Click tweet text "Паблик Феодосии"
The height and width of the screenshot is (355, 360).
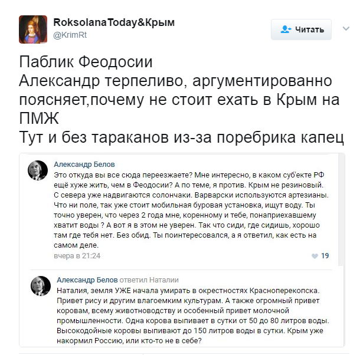[x=86, y=63]
